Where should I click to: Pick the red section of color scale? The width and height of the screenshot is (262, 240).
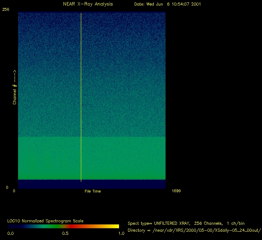[75, 226]
